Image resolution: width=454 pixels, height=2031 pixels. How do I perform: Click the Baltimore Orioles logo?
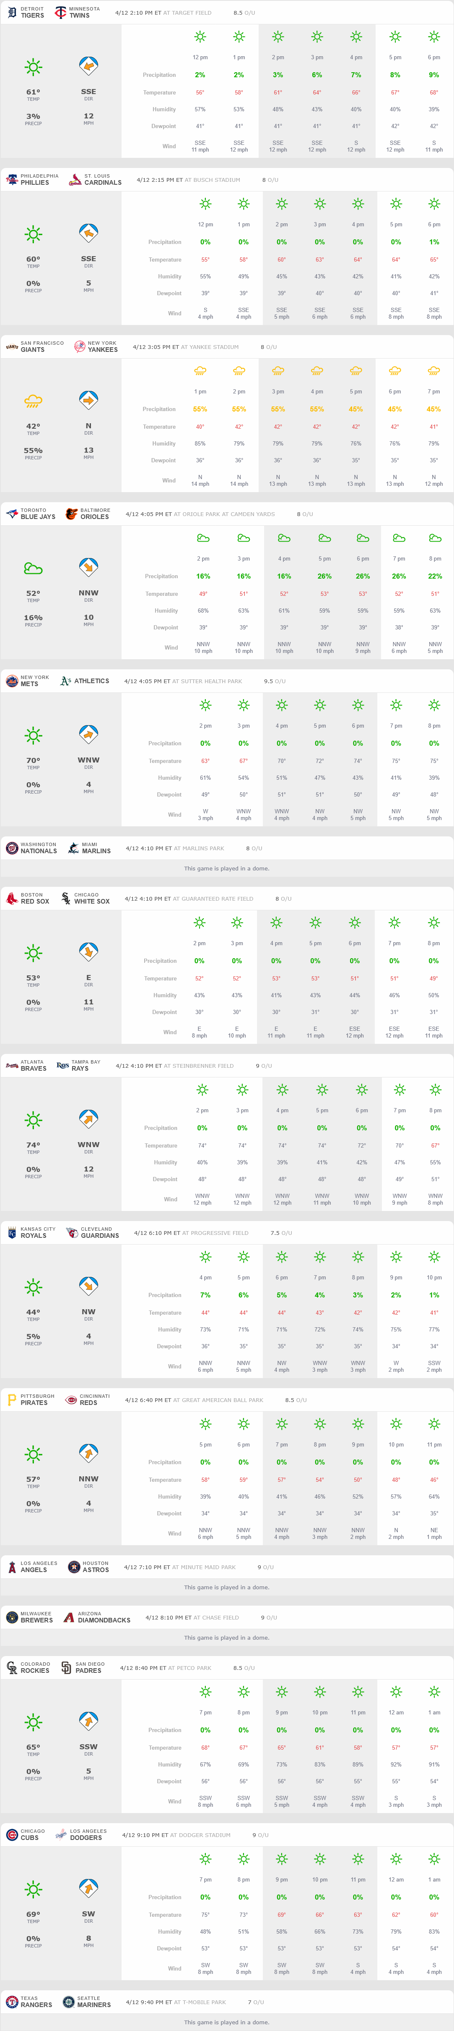point(72,514)
